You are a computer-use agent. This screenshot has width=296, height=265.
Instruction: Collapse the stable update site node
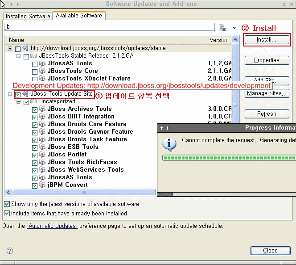coord(10,49)
